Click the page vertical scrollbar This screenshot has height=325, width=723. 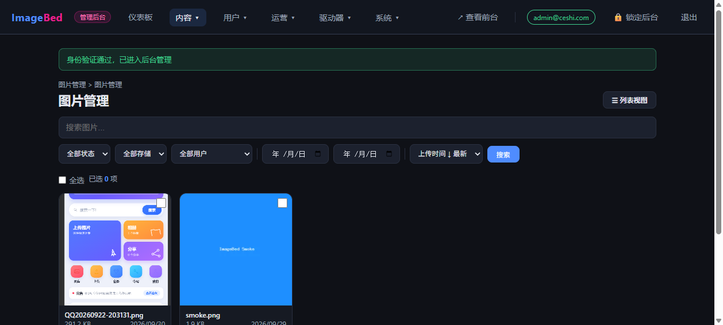click(x=718, y=122)
